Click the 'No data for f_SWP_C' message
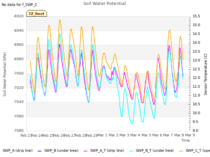The width and height of the screenshot is (210, 157). [19, 5]
